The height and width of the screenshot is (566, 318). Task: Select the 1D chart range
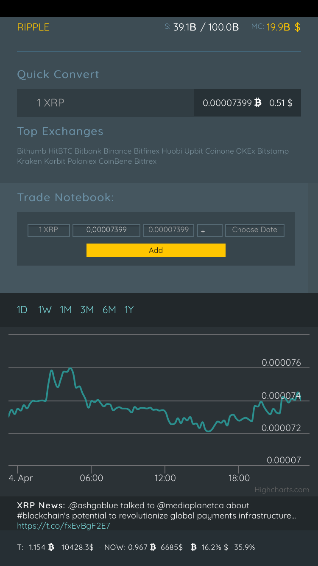(x=22, y=310)
